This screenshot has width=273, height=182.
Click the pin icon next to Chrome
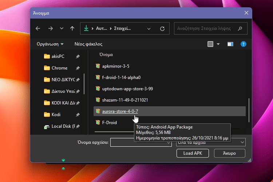tap(78, 68)
